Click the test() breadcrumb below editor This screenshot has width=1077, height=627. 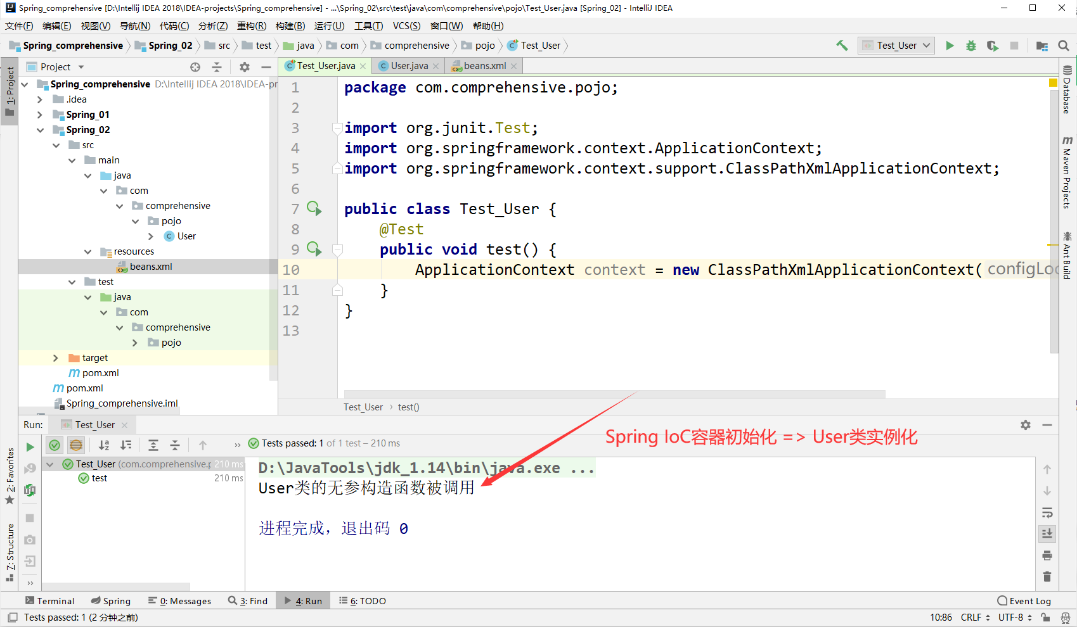[409, 407]
